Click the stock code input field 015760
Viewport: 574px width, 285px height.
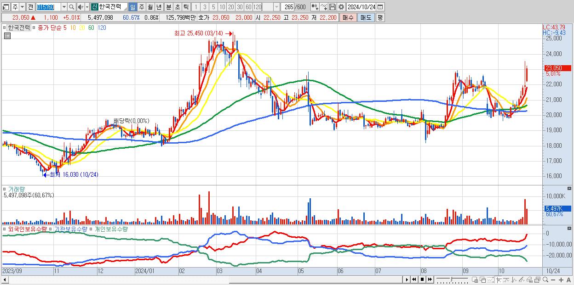tap(48, 7)
